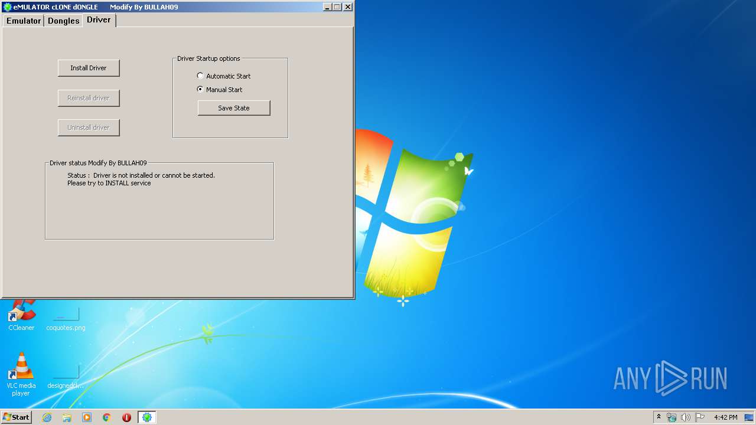This screenshot has width=756, height=425.
Task: Minimize the eMULATOR cLONE dONGLE window
Action: coord(327,7)
